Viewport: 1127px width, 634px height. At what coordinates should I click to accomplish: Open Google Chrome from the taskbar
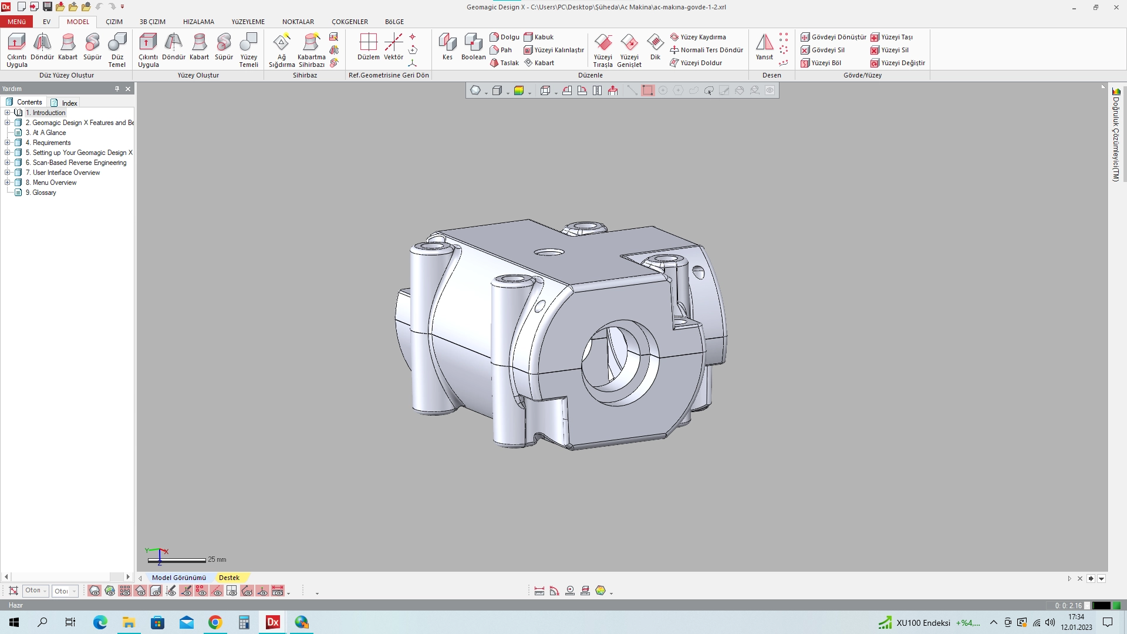pyautogui.click(x=215, y=622)
